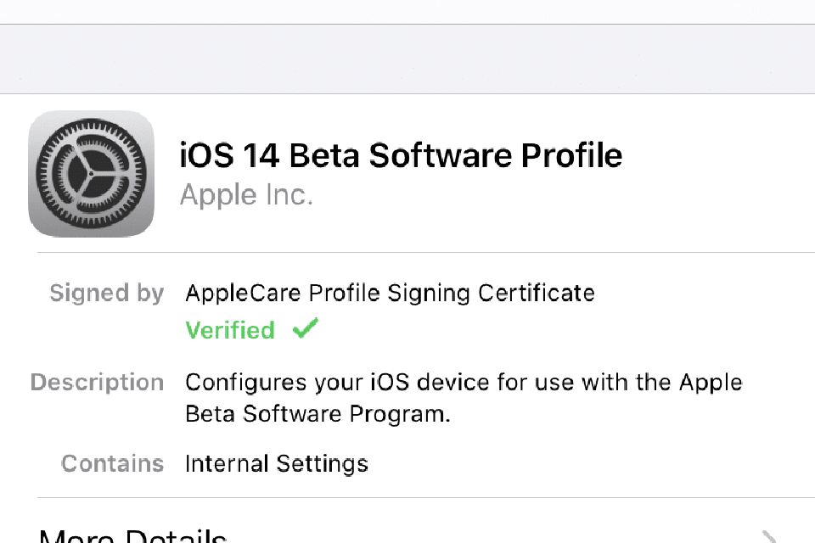Viewport: 815px width, 543px height.
Task: Click the Signed by field label
Action: 106,293
